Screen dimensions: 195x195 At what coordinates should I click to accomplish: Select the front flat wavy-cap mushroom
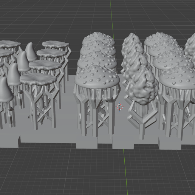pos(38,79)
